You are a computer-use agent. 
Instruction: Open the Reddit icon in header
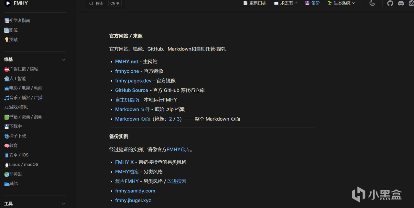pyautogui.click(x=411, y=3)
